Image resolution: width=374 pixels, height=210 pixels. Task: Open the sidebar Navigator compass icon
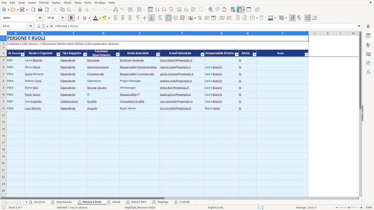tap(368, 63)
